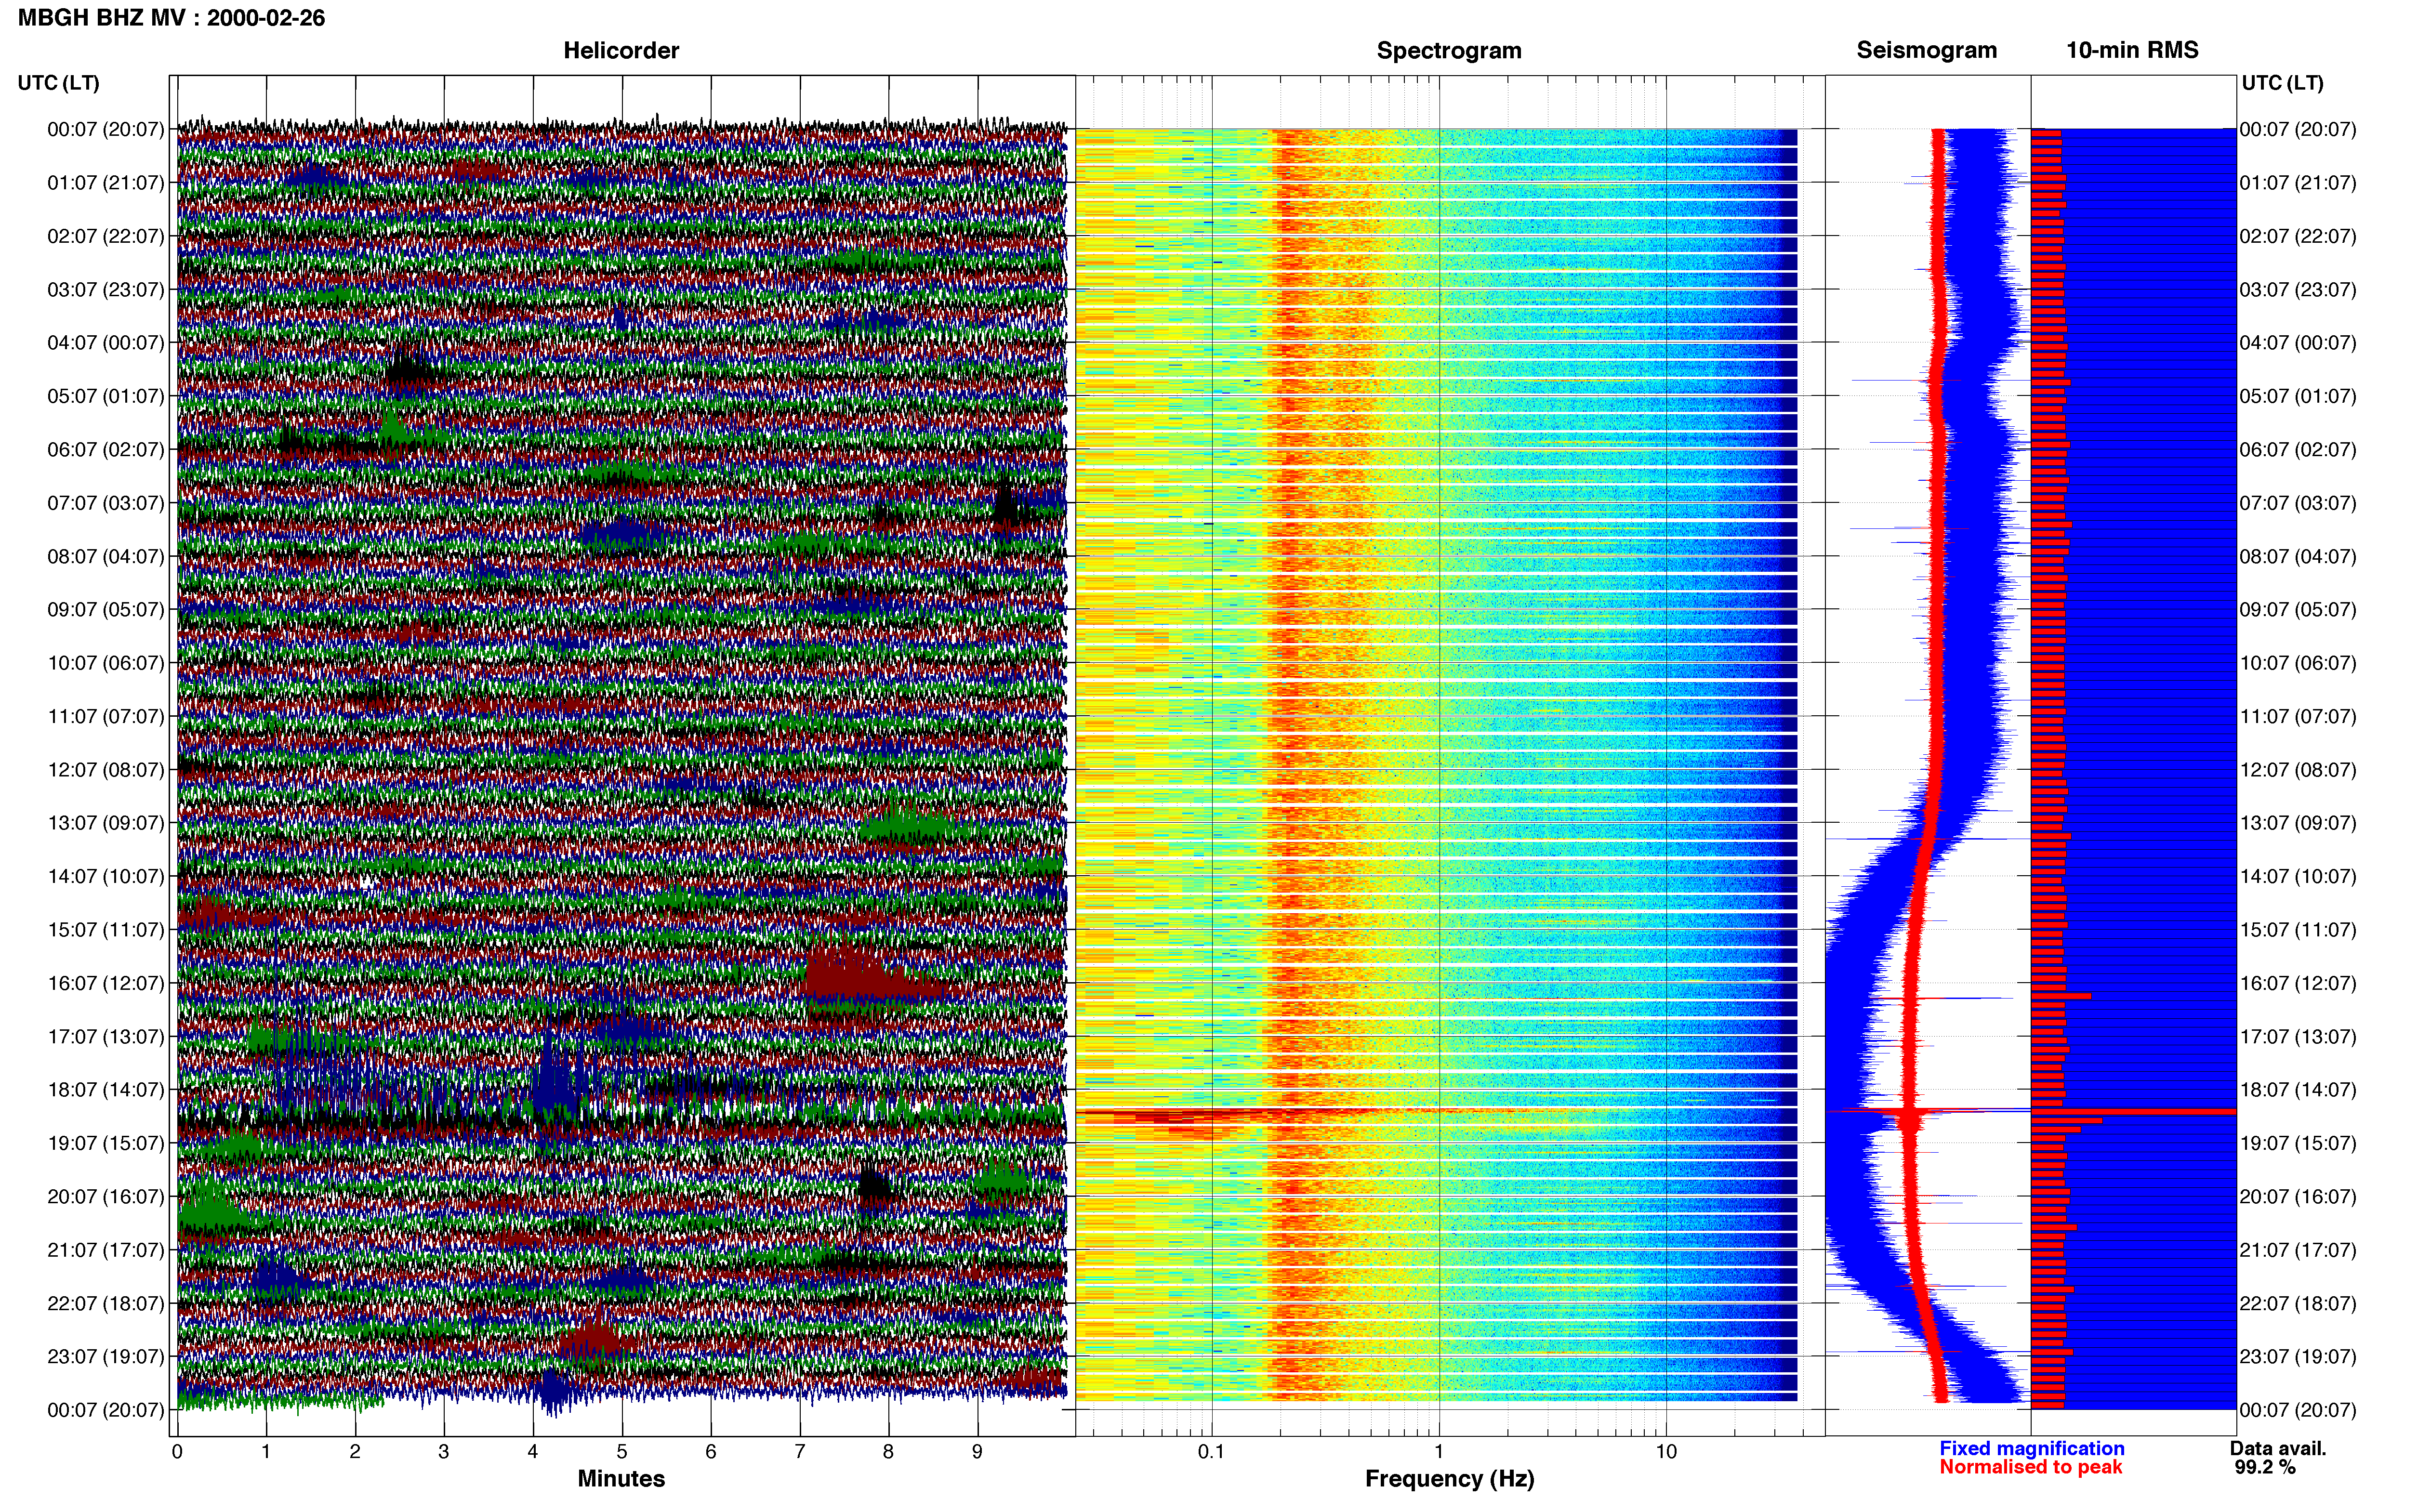Select the 'Seismogram' panel heading
This screenshot has height=1512, width=2418.
click(1926, 51)
